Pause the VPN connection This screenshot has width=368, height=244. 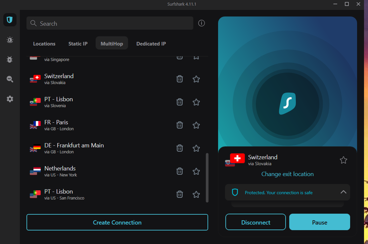coord(319,222)
